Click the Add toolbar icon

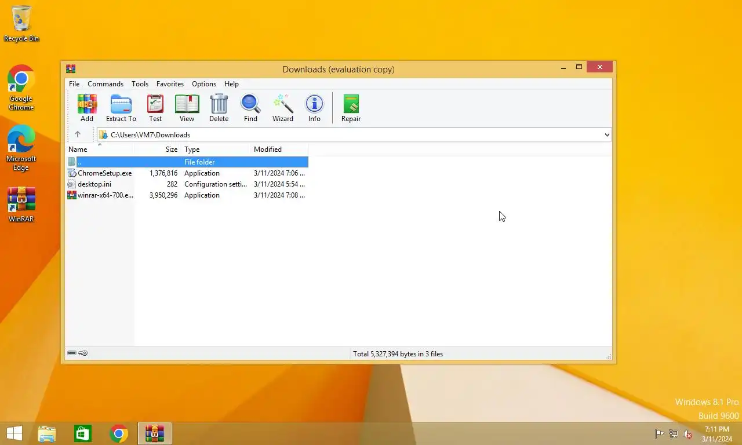87,108
